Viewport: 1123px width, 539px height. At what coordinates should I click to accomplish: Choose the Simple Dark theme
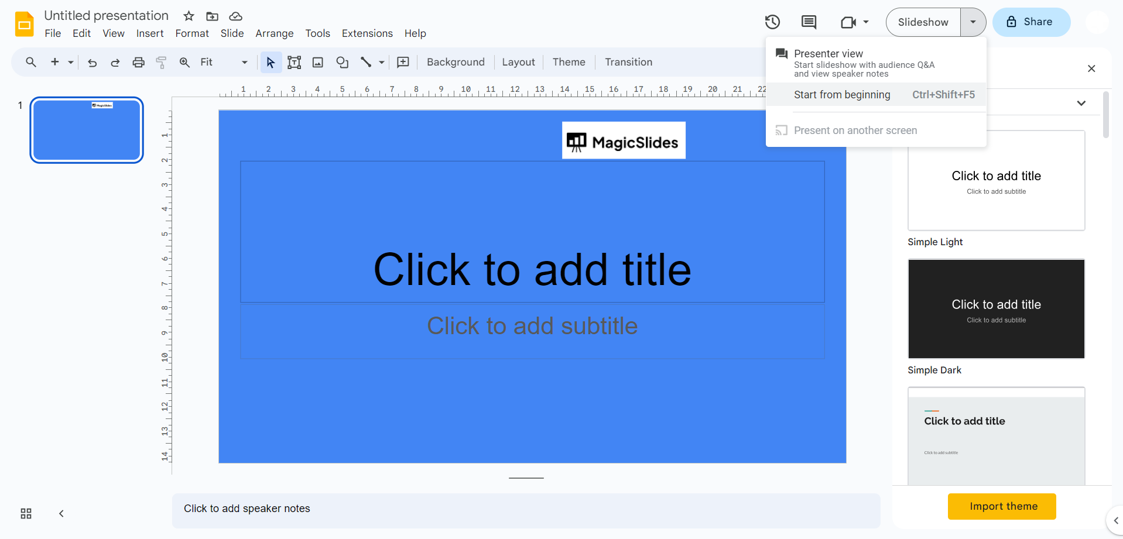point(996,308)
